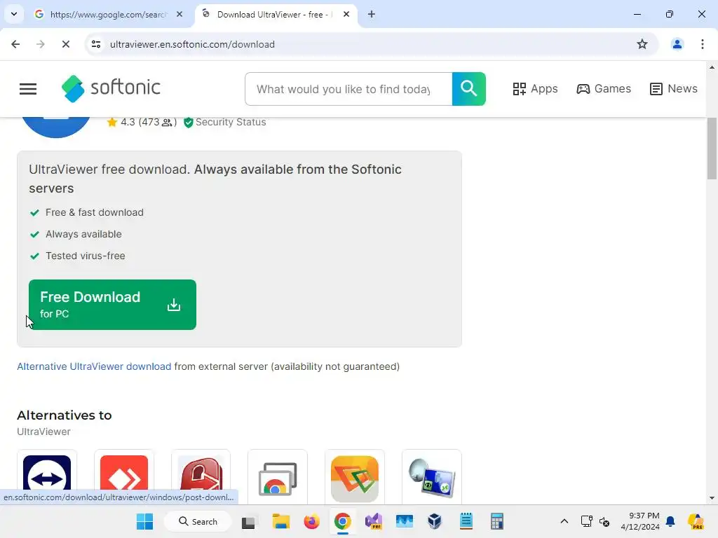Screen dimensions: 718x538
Task: Click the scrollbar up arrow
Action: [712, 67]
